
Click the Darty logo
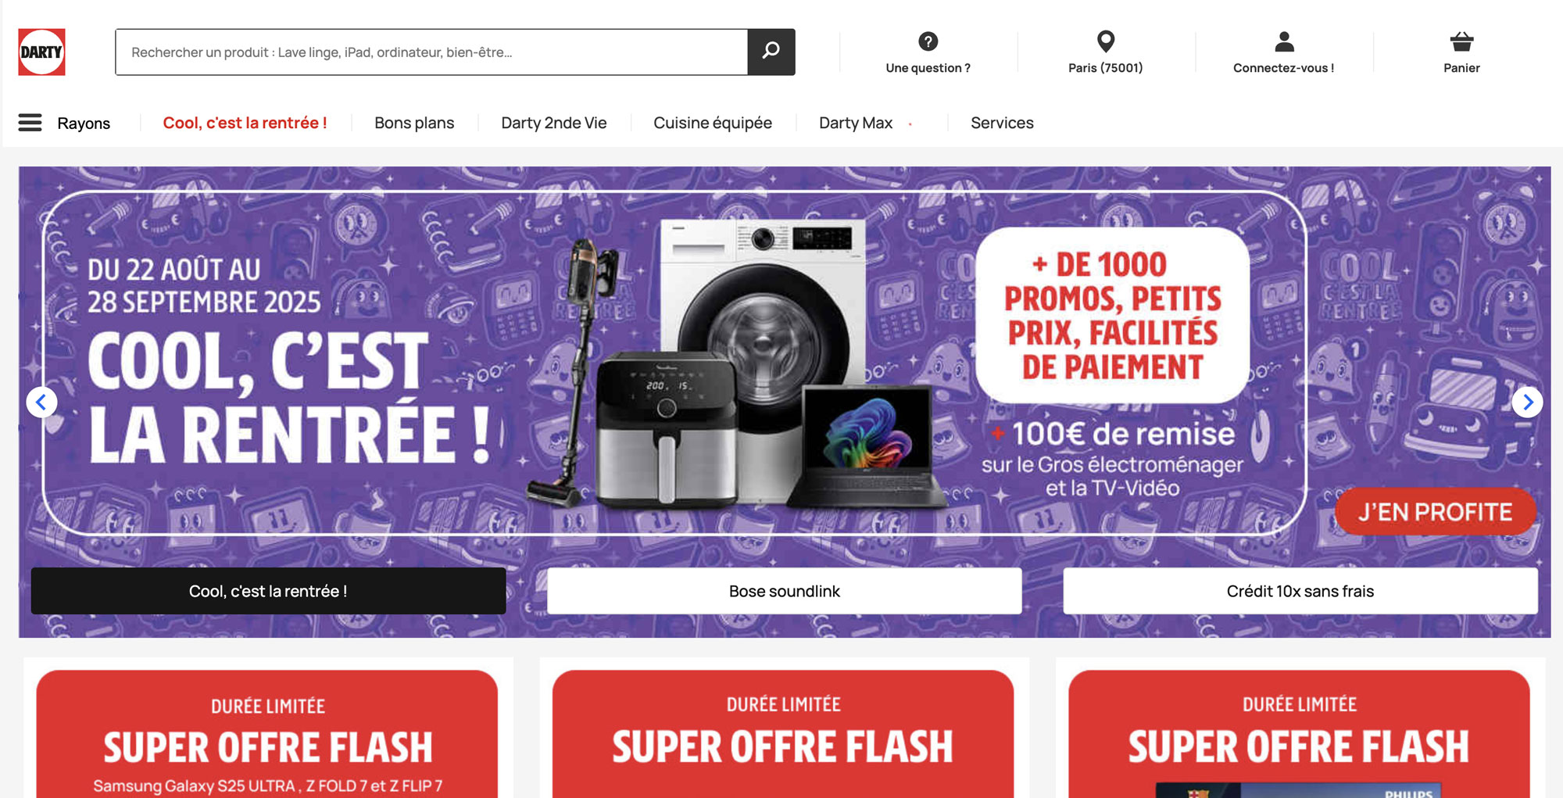coord(41,52)
